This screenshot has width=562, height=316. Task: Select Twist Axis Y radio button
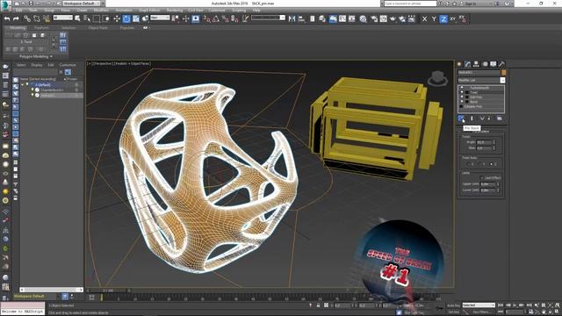(480, 164)
